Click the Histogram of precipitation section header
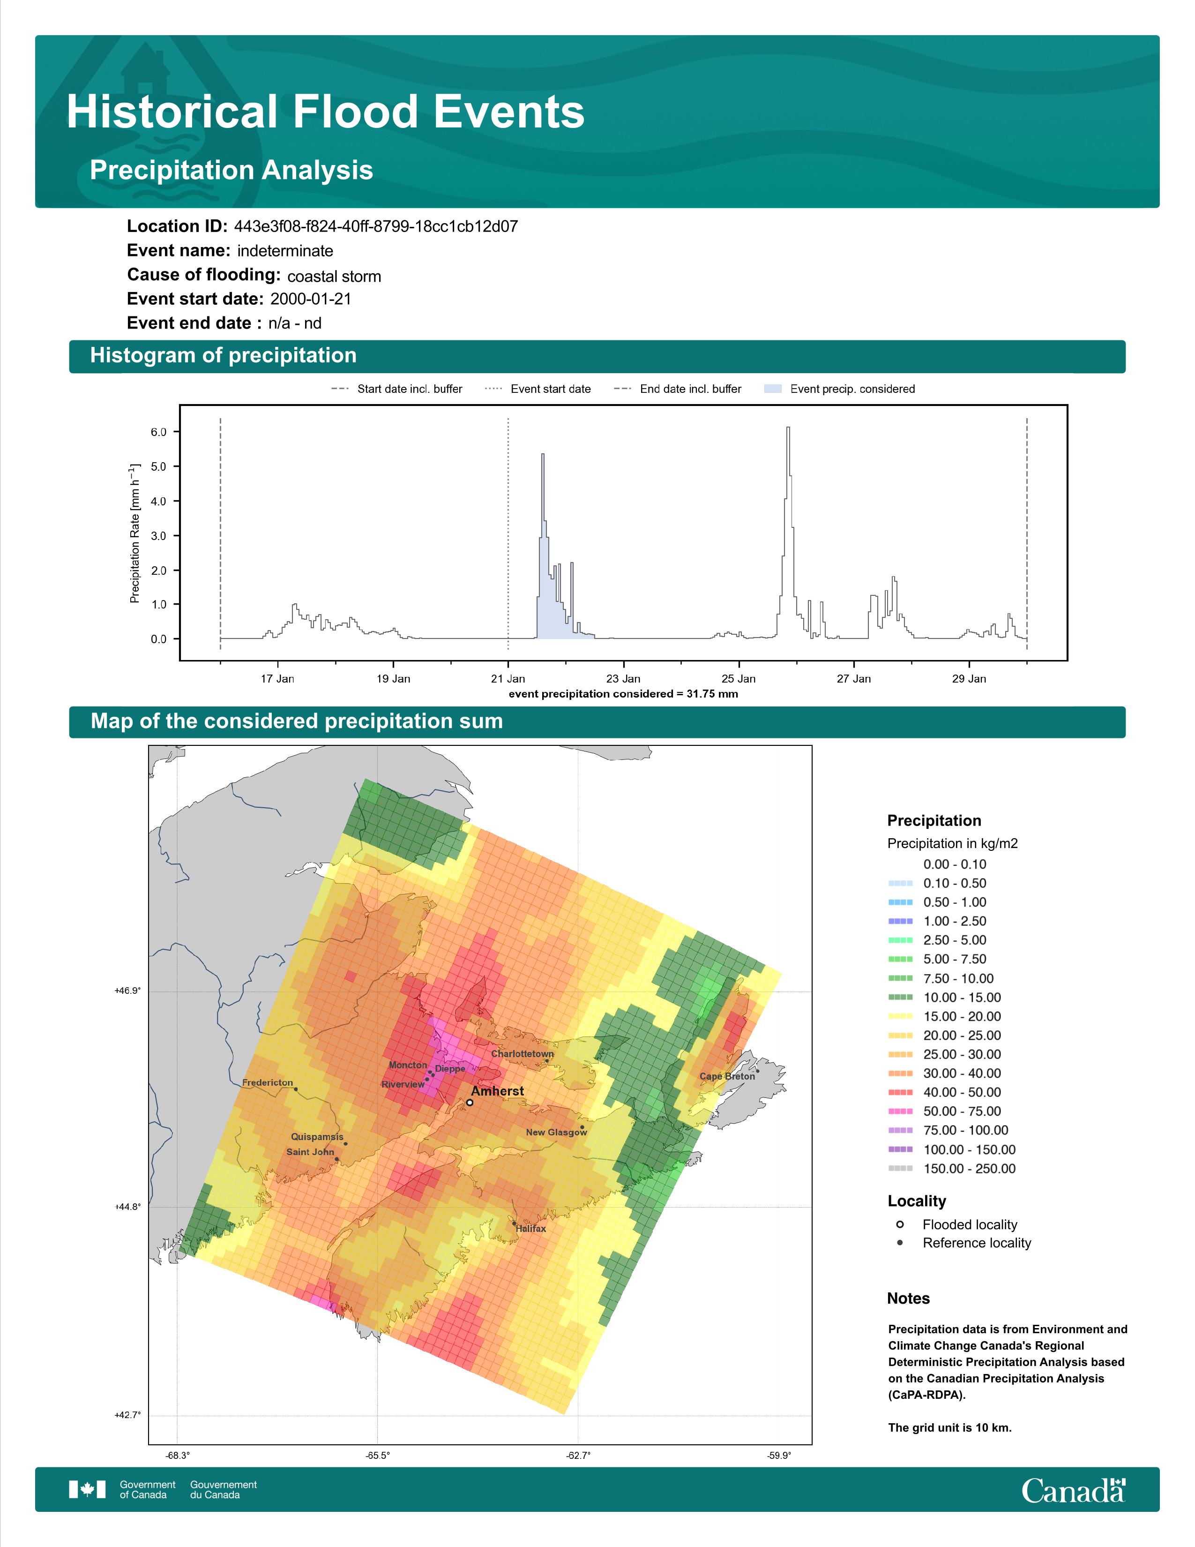Image resolution: width=1195 pixels, height=1547 pixels. click(223, 356)
